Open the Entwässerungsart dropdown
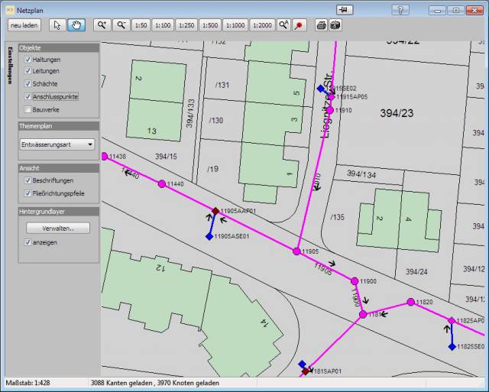 [57, 144]
